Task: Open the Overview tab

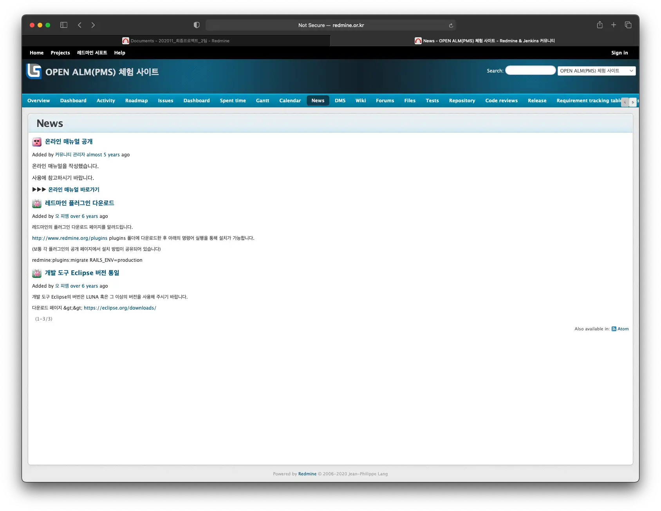Action: [x=39, y=101]
